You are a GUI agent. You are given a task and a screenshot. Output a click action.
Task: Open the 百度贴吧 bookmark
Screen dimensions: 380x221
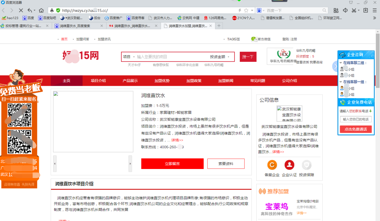[x=47, y=18]
